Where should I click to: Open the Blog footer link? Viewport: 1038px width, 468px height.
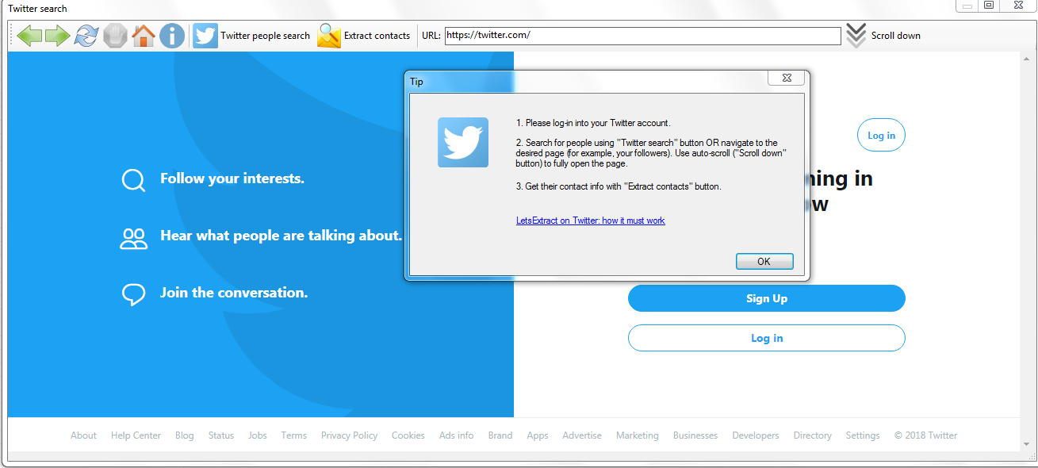point(184,435)
